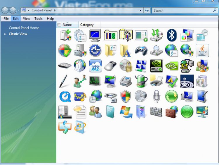This screenshot has height=165, width=219.
Task: Select Classic View in sidebar
Action: (x=18, y=34)
